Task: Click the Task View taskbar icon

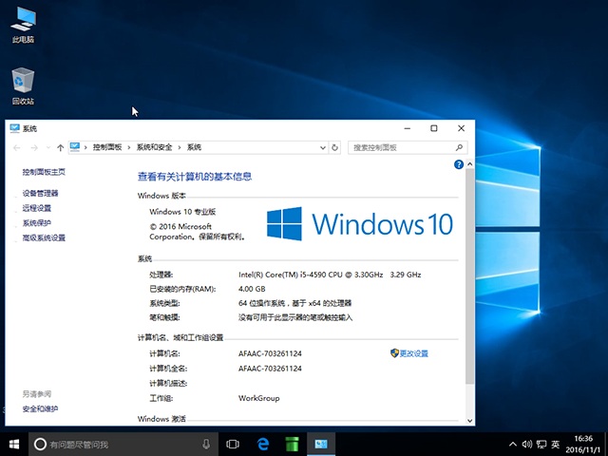Action: click(x=233, y=444)
